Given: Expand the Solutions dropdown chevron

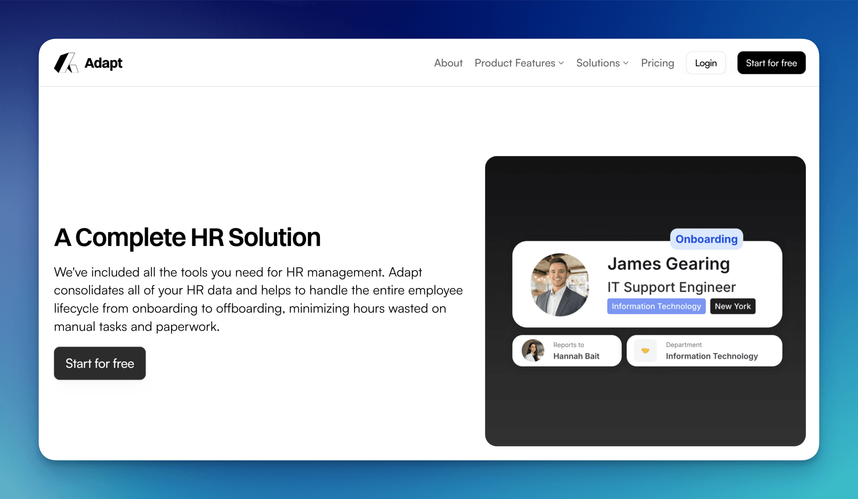Looking at the screenshot, I should point(626,63).
